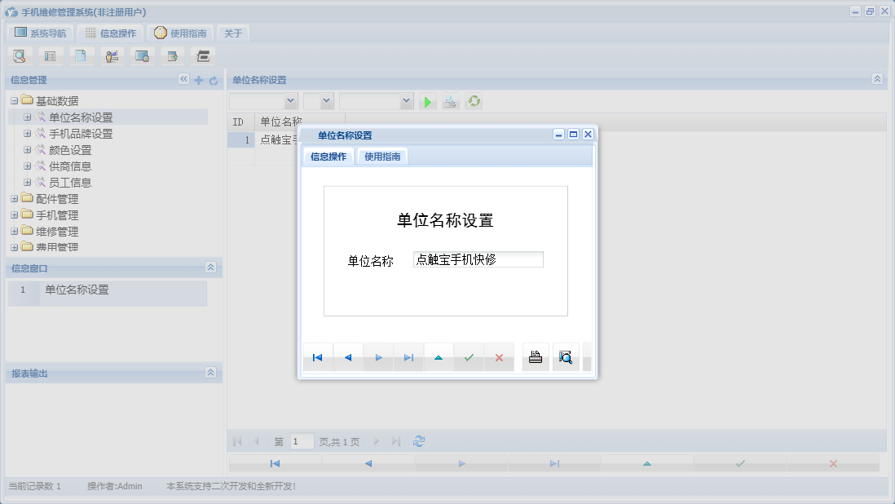Add an item via the plus icon on 信息管理
This screenshot has height=504, width=895.
point(199,80)
